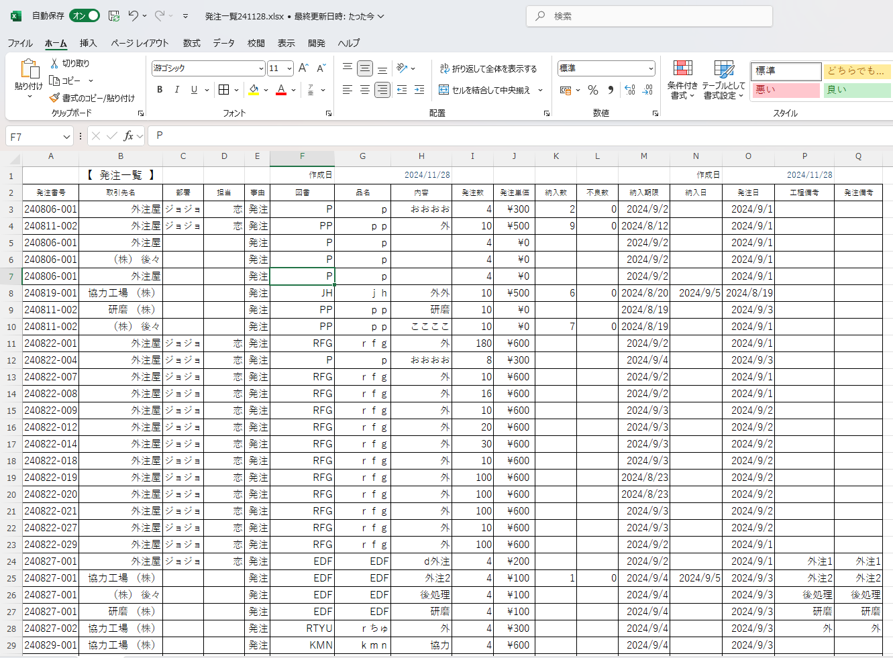Open the データ tab

(x=223, y=43)
